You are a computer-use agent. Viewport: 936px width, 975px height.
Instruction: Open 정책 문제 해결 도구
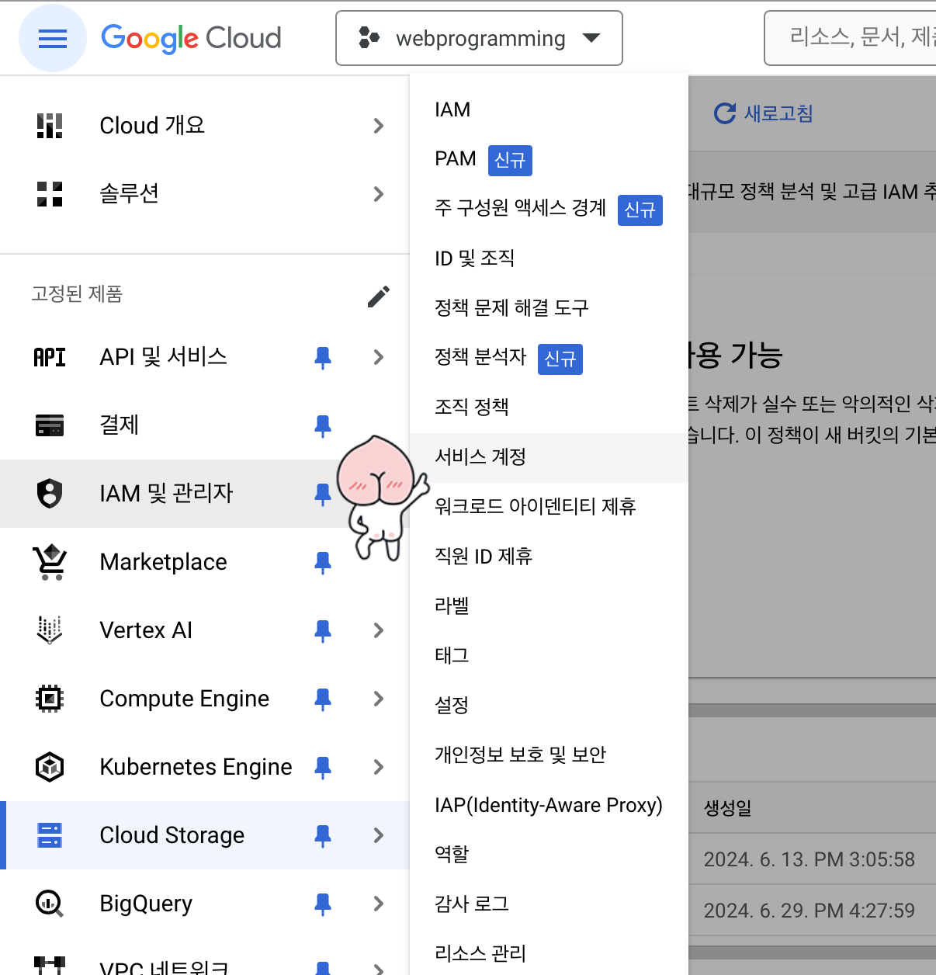[x=549, y=308]
